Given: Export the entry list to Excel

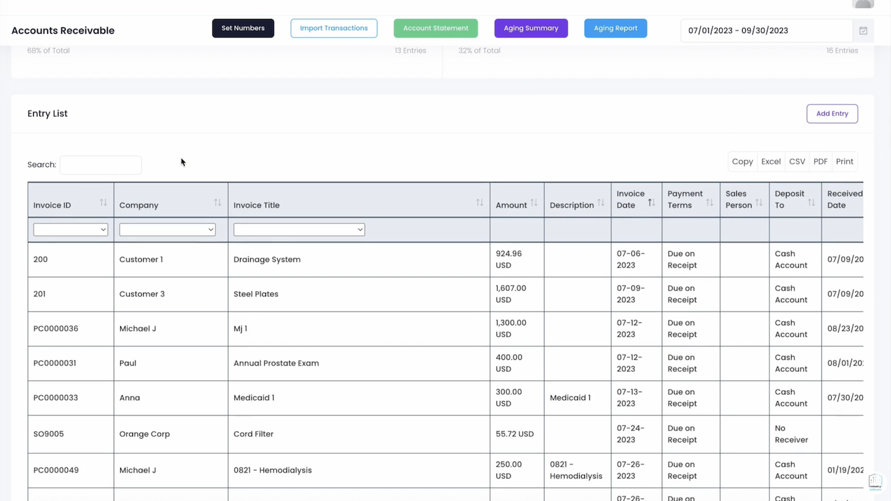Looking at the screenshot, I should coord(771,161).
